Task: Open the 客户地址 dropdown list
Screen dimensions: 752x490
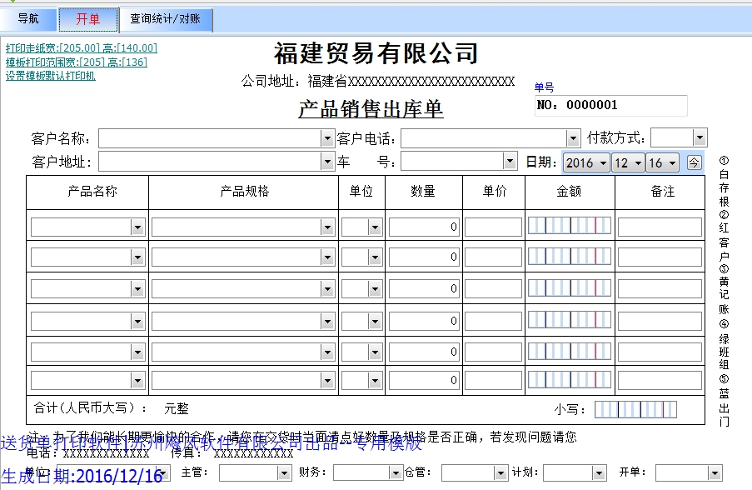Action: 327,162
